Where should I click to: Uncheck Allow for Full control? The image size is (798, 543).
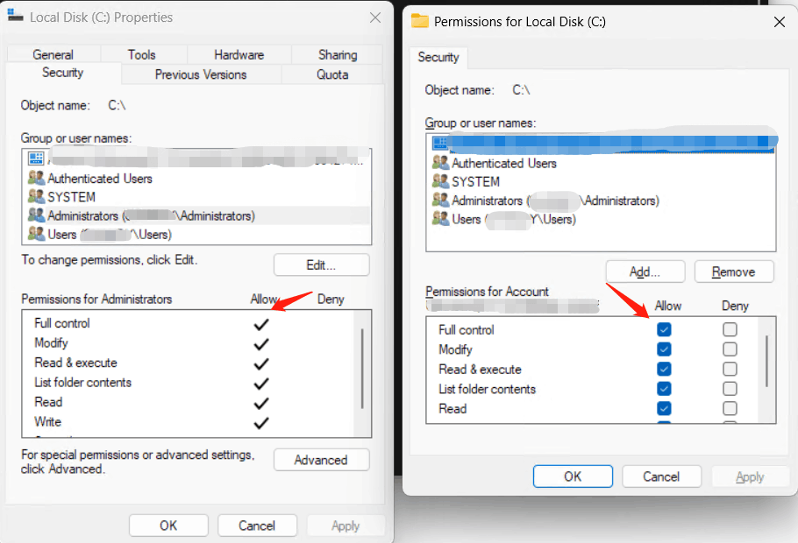click(x=664, y=329)
